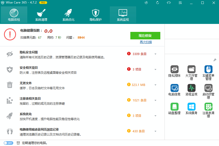Open the 系统瘦身 tool

[x=191, y=109]
